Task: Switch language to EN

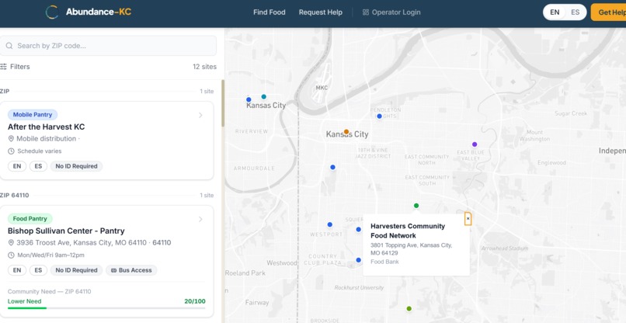Action: point(555,12)
